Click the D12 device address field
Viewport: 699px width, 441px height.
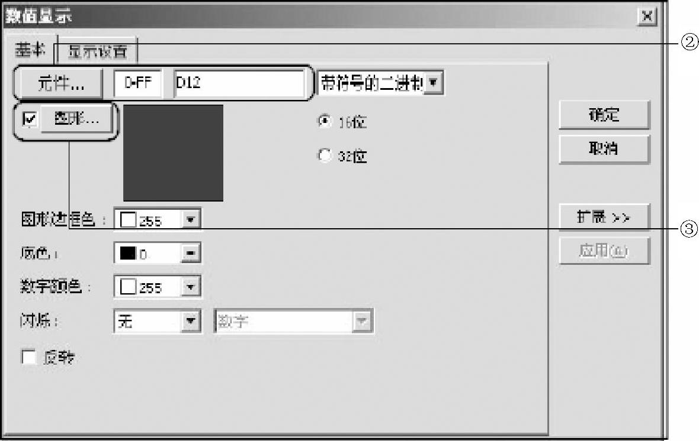pyautogui.click(x=239, y=83)
